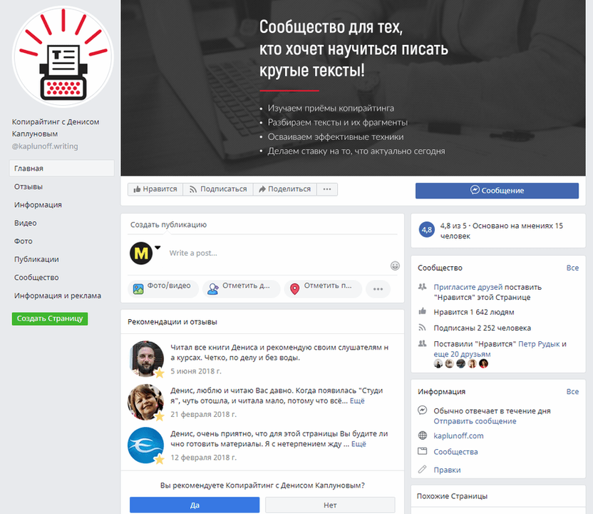Open the kaplunoff.com website link
The height and width of the screenshot is (514, 593).
458,435
